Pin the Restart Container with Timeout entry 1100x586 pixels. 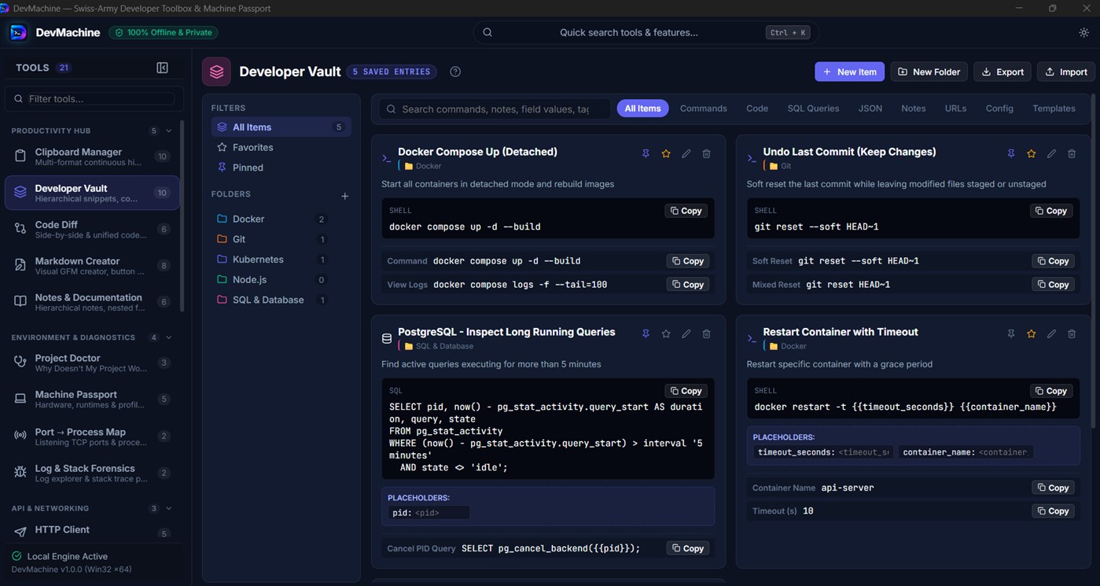click(x=1011, y=334)
